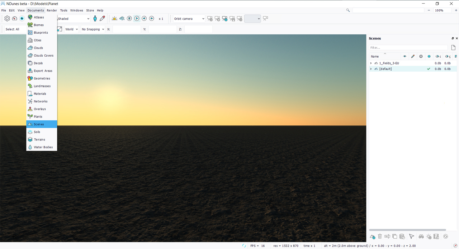Click the binoculars icon in Scenes panel
Image resolution: width=459 pixels, height=249 pixels.
point(421,236)
